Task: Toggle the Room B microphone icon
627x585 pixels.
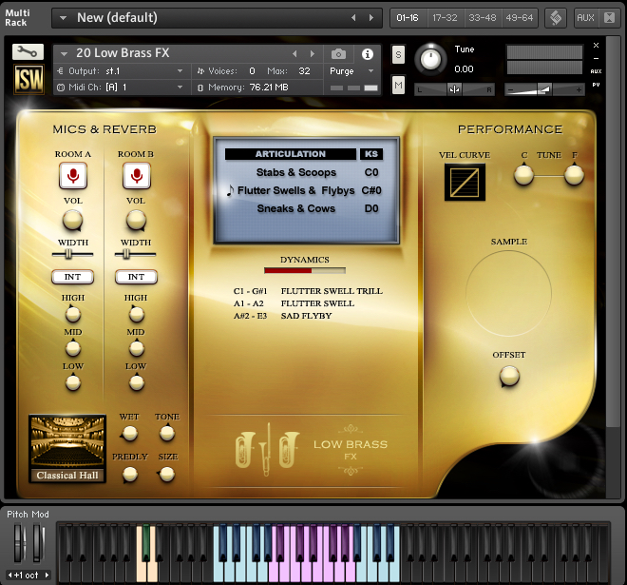Action: click(x=136, y=175)
